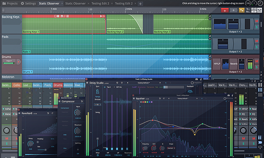The height and width of the screenshot is (158, 264).
Task: Solo the Pads track
Action: click(257, 47)
